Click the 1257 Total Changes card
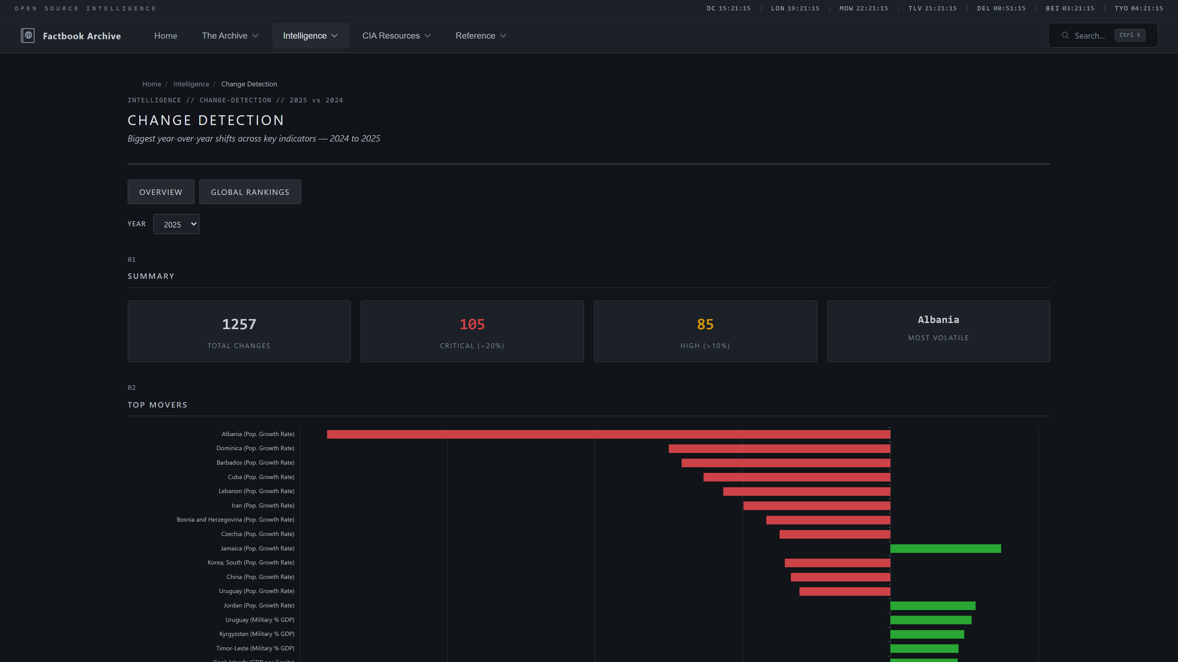 coord(239,331)
